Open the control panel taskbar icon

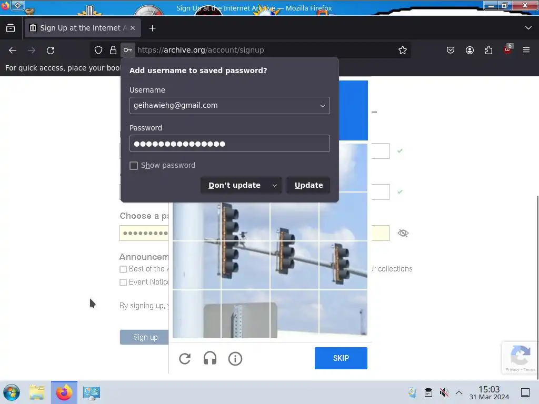[92, 392]
